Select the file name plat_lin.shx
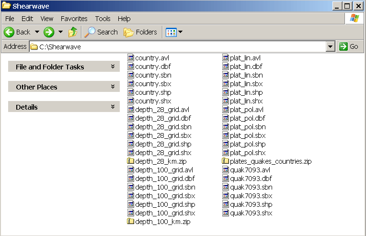Viewport: 366px width, 236px height. coord(246,101)
